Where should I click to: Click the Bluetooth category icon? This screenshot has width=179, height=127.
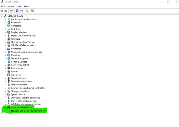coord(9,23)
